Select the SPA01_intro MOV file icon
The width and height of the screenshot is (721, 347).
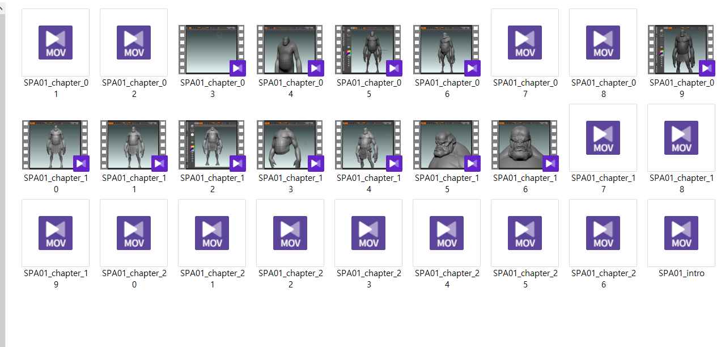pos(681,233)
